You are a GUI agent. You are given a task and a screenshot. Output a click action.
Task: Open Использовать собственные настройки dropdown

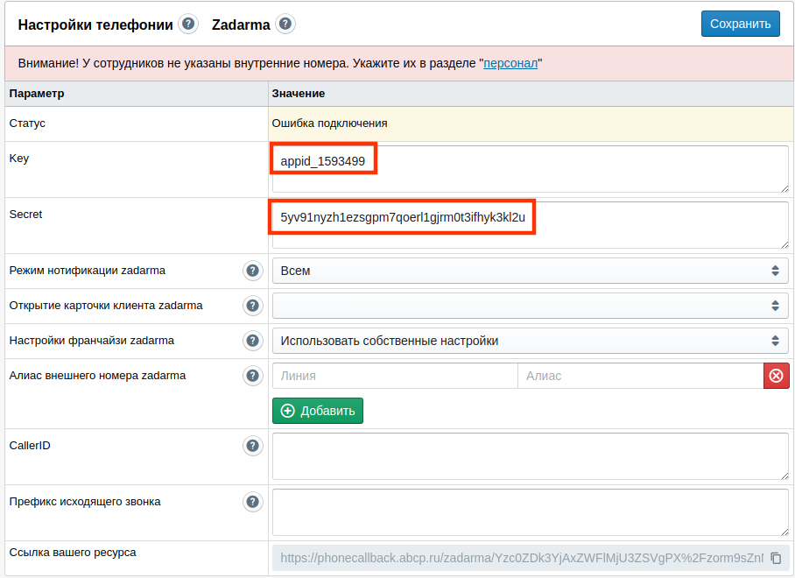coord(531,341)
